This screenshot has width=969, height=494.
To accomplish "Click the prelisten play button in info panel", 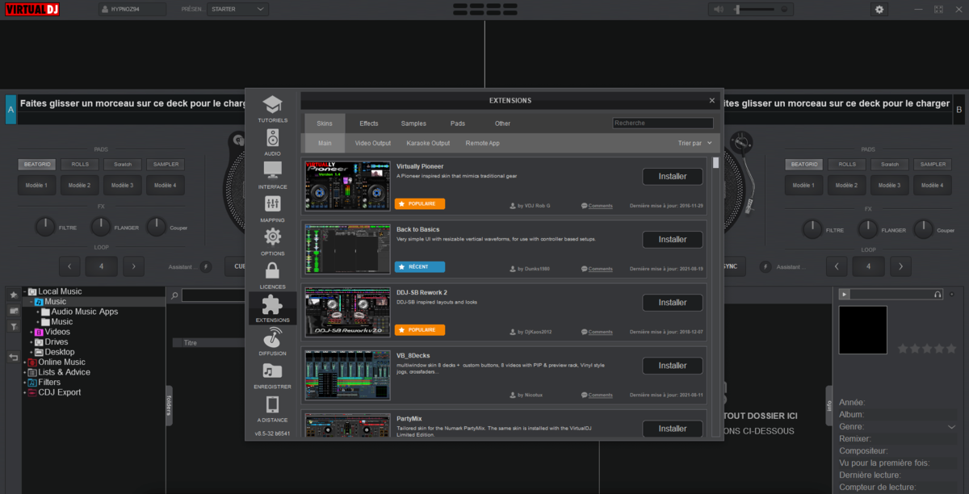I will click(x=845, y=295).
